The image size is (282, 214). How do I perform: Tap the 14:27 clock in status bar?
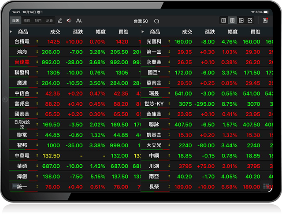pos(16,12)
